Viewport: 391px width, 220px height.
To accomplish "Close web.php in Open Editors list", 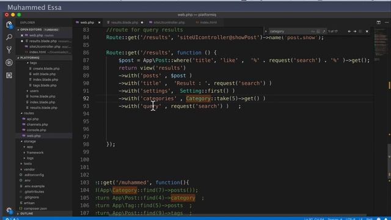I will 22,35.
